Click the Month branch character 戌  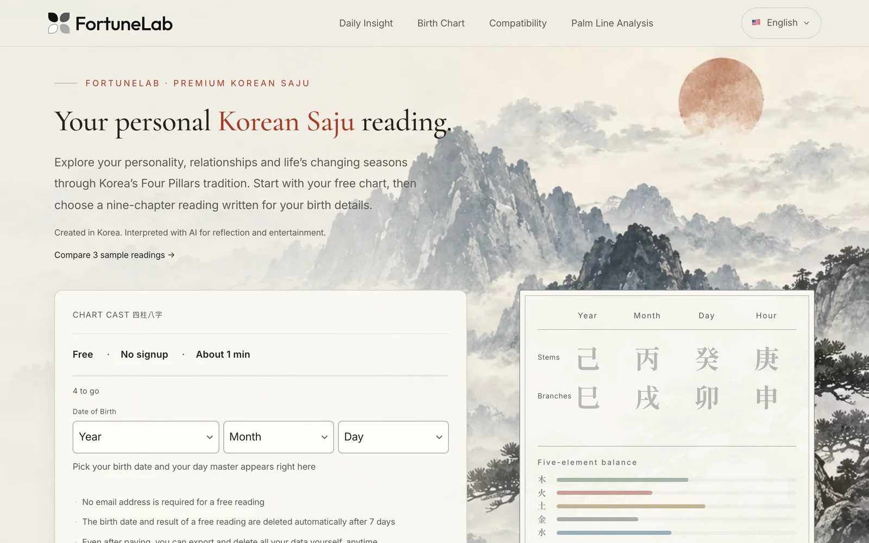pos(647,397)
